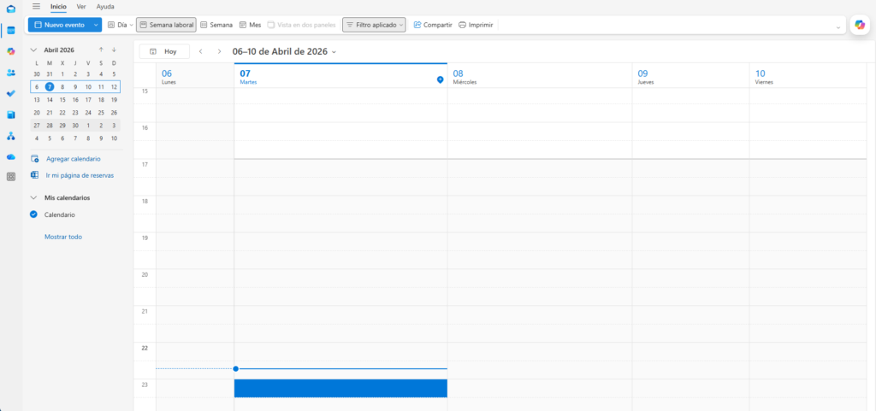
Task: Open the More apps grid icon
Action: 10,177
